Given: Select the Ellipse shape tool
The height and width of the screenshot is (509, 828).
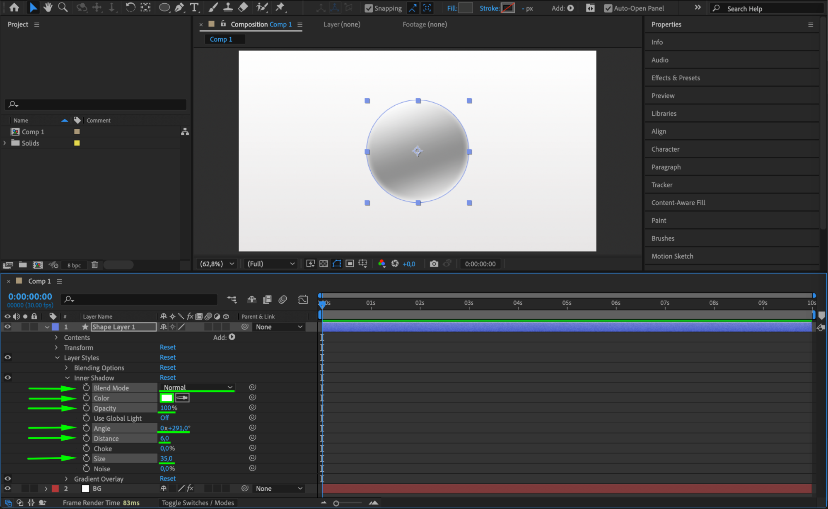Looking at the screenshot, I should [x=164, y=7].
